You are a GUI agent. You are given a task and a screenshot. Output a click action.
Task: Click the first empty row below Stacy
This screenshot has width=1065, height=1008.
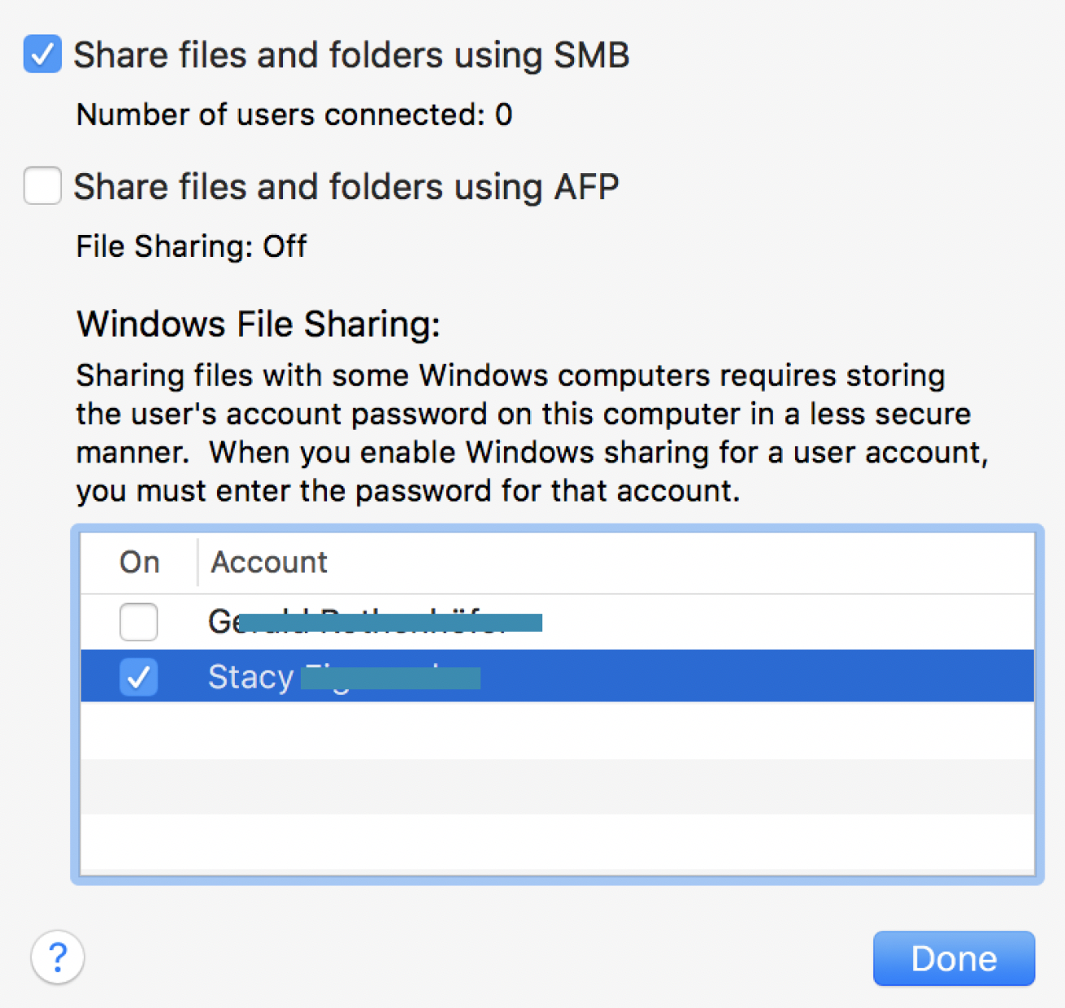click(557, 731)
